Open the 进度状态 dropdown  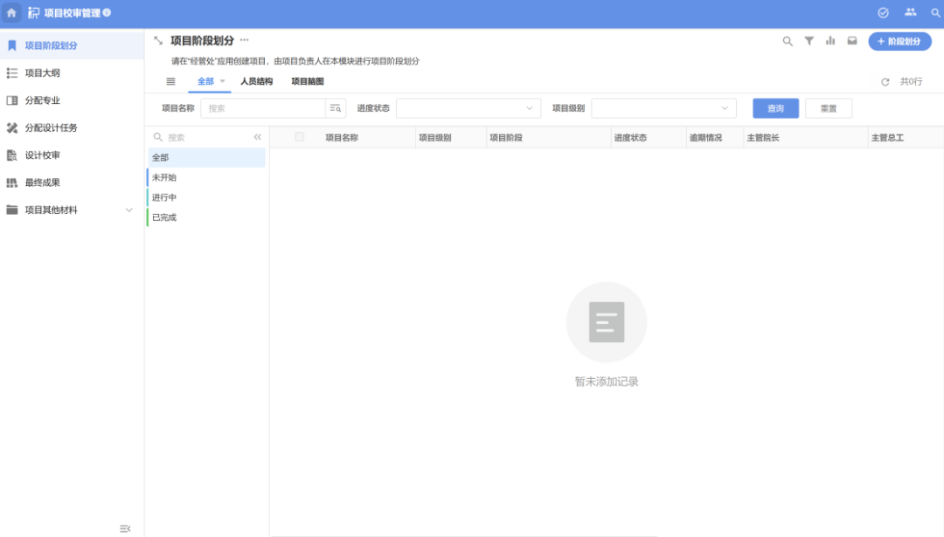pos(469,108)
